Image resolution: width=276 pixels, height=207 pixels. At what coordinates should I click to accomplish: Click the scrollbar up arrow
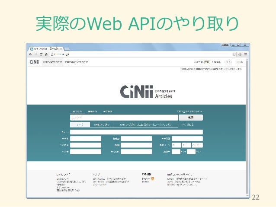[x=247, y=60]
